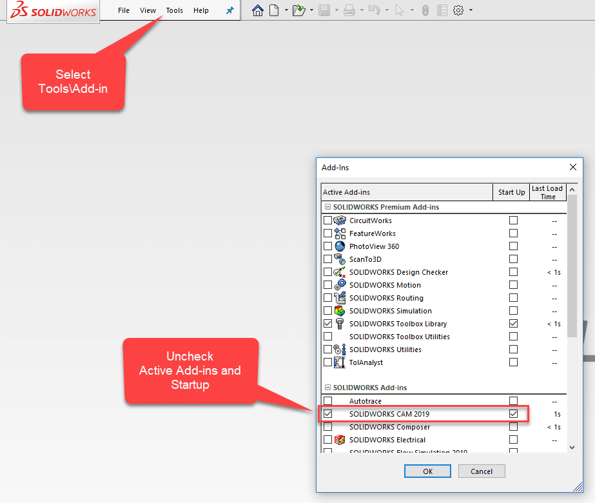The width and height of the screenshot is (595, 503).
Task: Open the Select tool dropdown arrow
Action: tap(412, 10)
